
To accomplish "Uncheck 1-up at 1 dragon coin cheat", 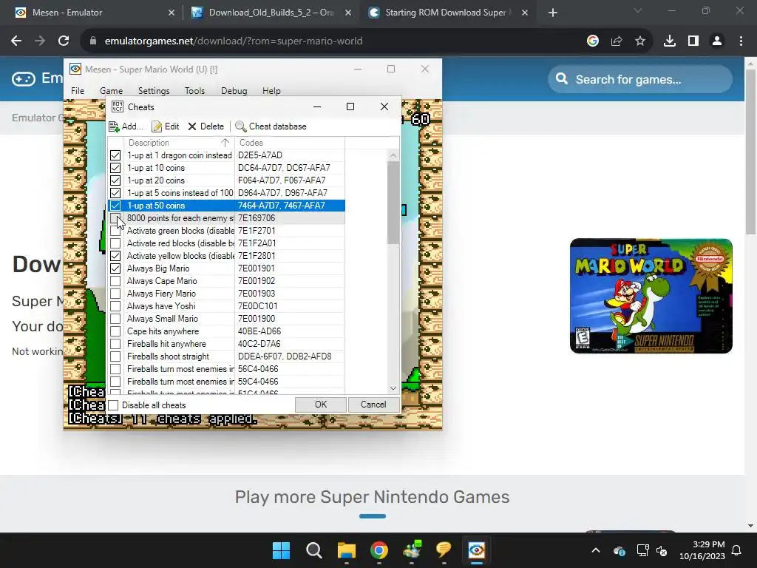I will (x=115, y=155).
